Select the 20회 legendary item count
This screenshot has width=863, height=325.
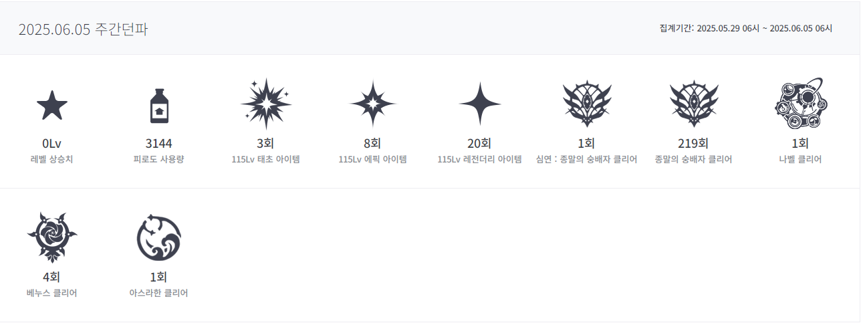coord(479,143)
